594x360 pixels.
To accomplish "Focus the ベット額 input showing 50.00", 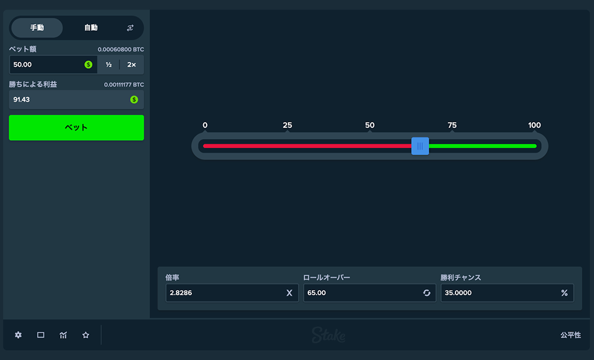I will coord(53,64).
